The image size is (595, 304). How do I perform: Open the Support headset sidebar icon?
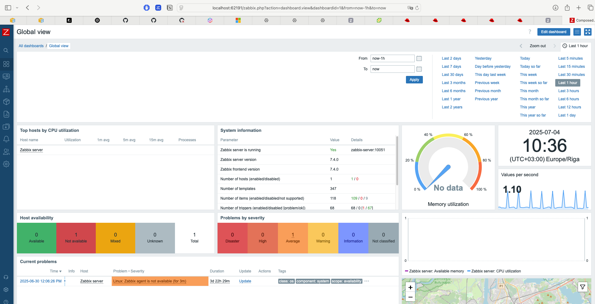tap(6, 277)
